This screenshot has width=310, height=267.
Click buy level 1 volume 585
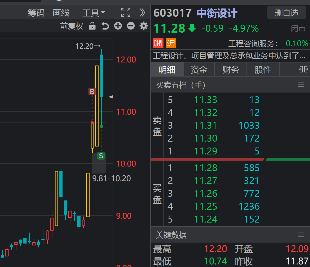(x=252, y=168)
